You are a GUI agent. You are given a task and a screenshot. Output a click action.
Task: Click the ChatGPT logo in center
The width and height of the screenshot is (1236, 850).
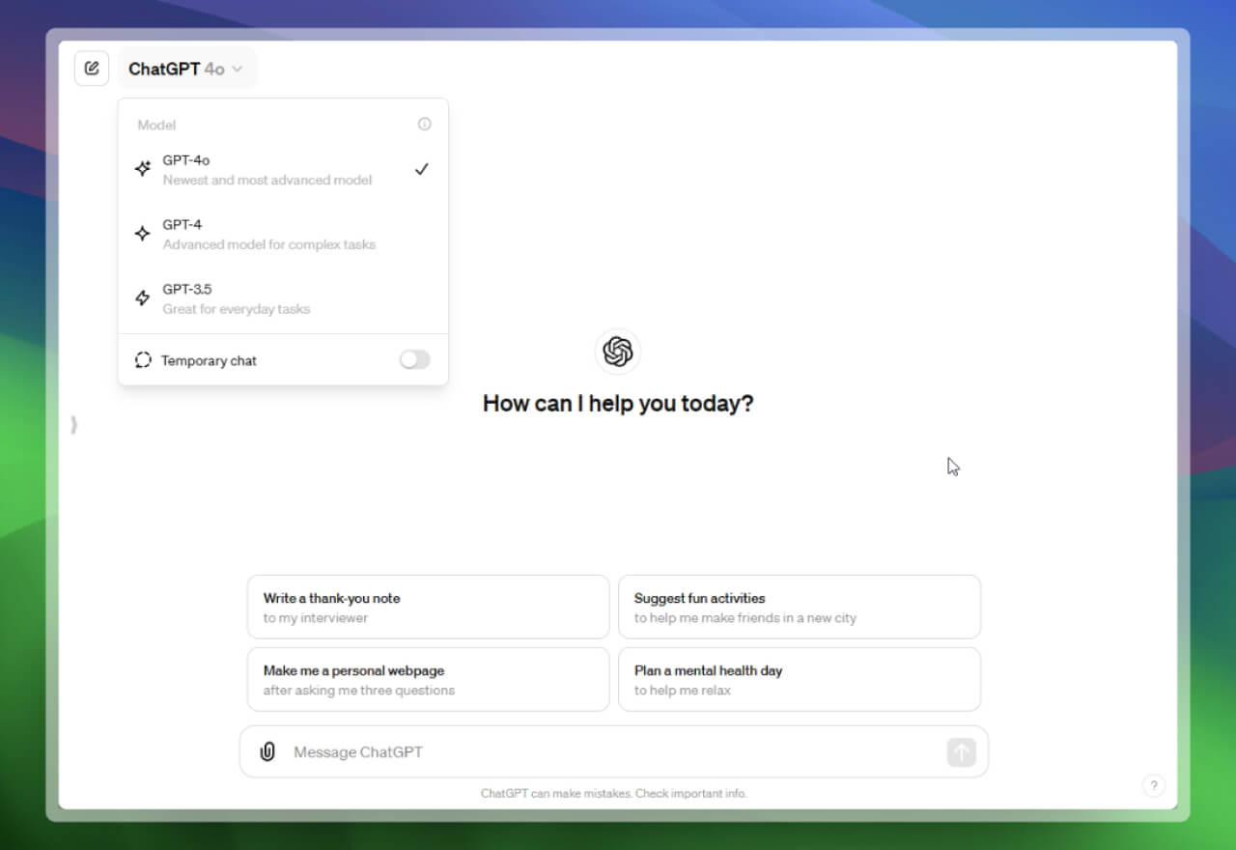618,352
